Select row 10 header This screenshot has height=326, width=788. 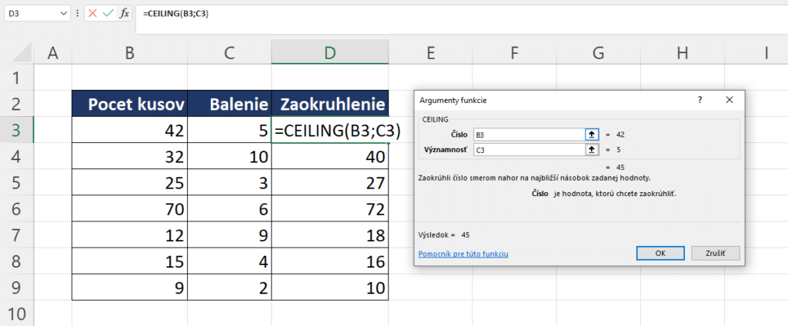pyautogui.click(x=17, y=314)
